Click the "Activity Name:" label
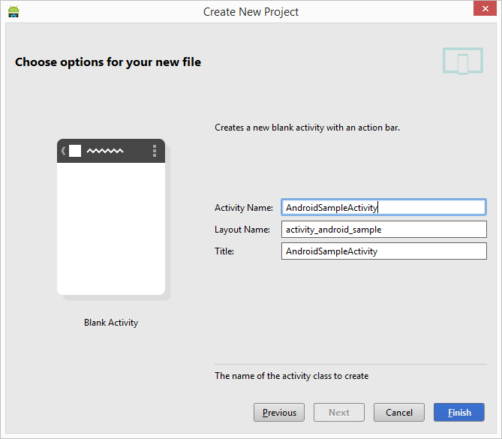The height and width of the screenshot is (439, 502). pos(243,208)
